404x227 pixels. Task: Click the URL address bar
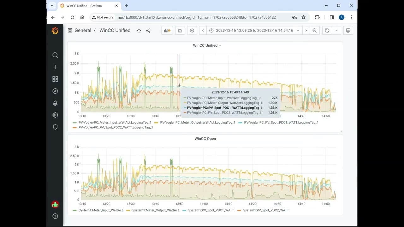tap(197, 17)
